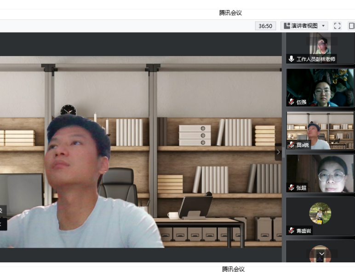Click the 36:50 meeting timer

(x=265, y=26)
